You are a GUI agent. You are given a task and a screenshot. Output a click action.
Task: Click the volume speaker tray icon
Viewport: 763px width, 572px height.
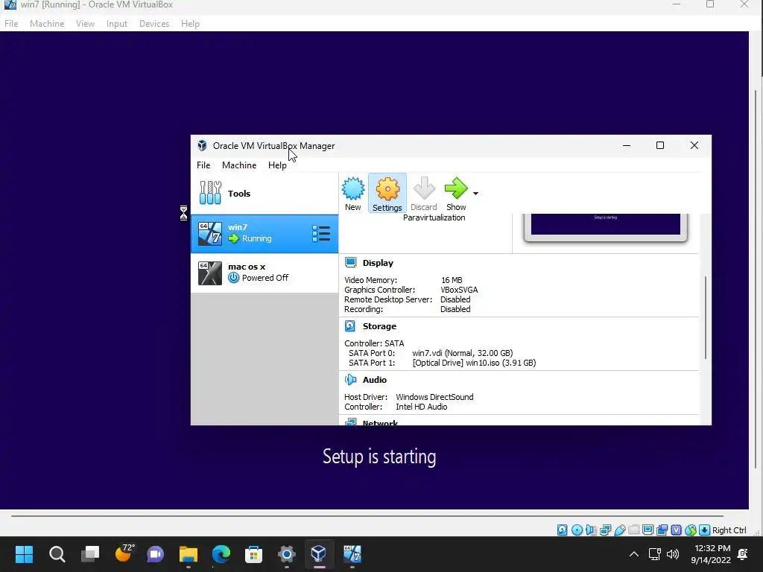pos(673,554)
